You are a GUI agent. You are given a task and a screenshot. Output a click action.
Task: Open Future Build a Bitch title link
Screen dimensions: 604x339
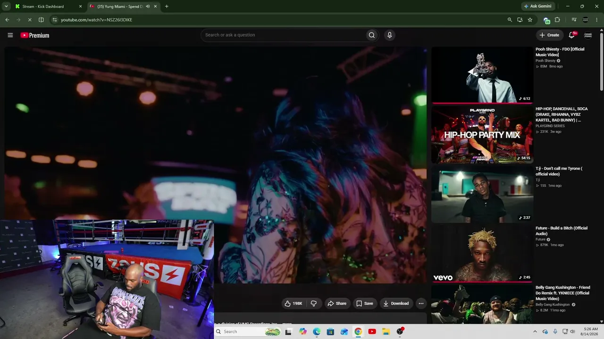pyautogui.click(x=562, y=231)
